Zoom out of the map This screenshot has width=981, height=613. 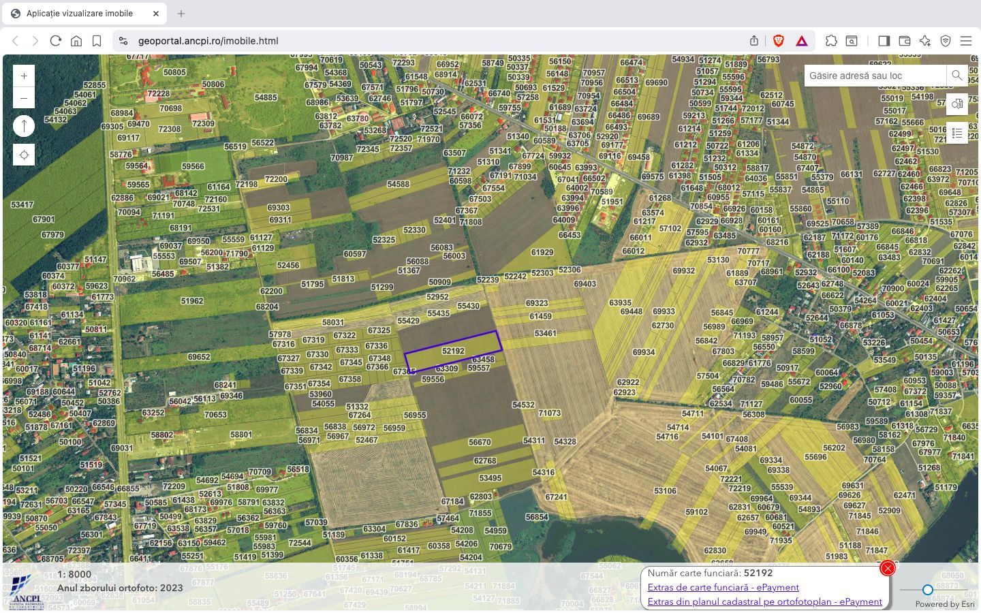[24, 98]
